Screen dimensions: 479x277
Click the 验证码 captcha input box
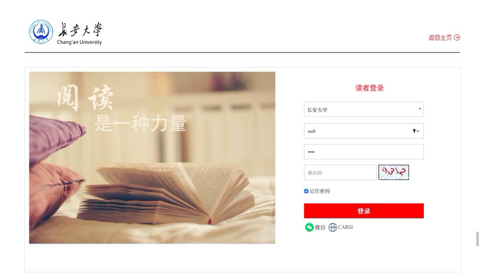[340, 172]
